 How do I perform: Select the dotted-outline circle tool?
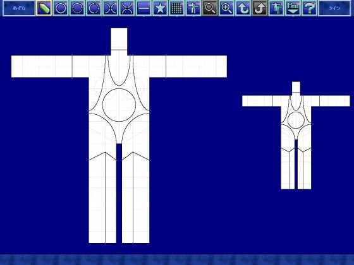pyautogui.click(x=77, y=8)
